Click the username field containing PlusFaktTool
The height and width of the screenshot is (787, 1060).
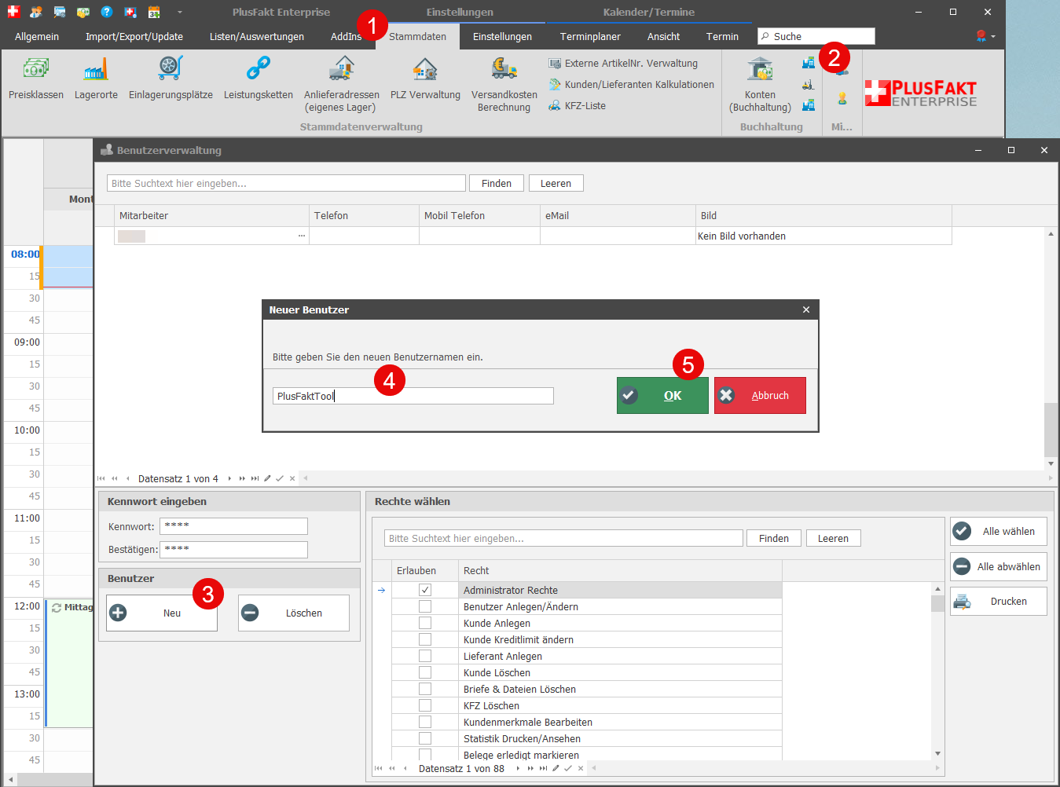pyautogui.click(x=413, y=396)
